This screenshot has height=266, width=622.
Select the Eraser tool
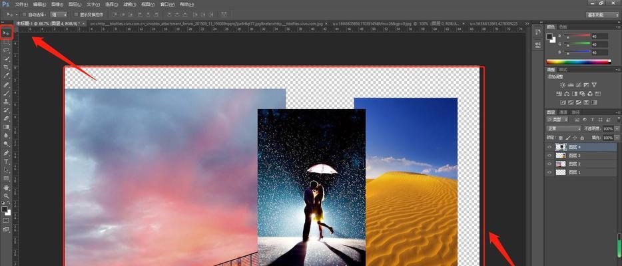click(6, 118)
